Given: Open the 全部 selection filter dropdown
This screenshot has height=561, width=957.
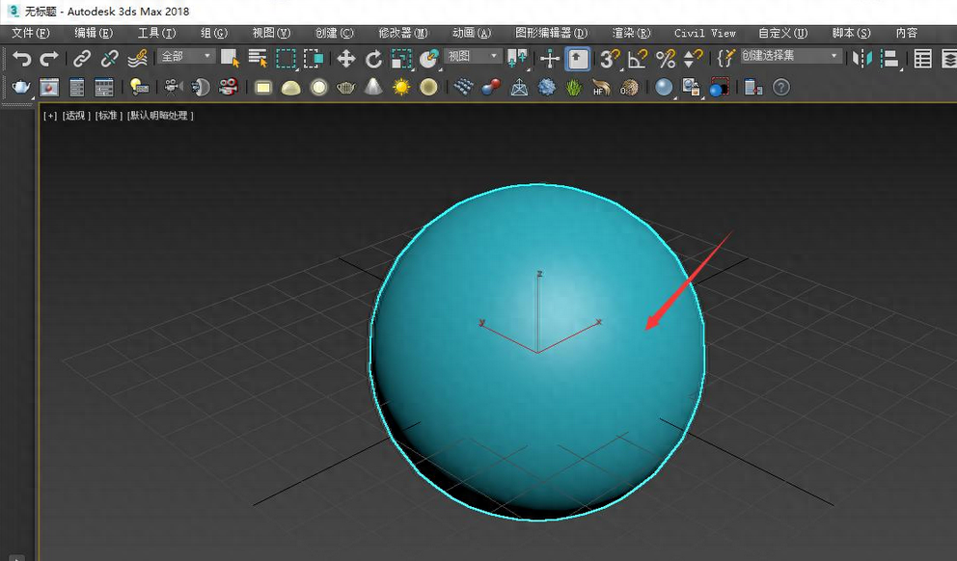Looking at the screenshot, I should click(186, 57).
